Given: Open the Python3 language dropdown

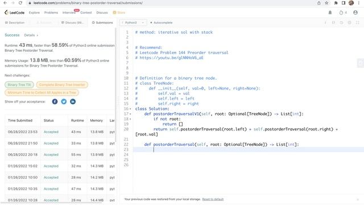Looking at the screenshot, I should 133,23.
